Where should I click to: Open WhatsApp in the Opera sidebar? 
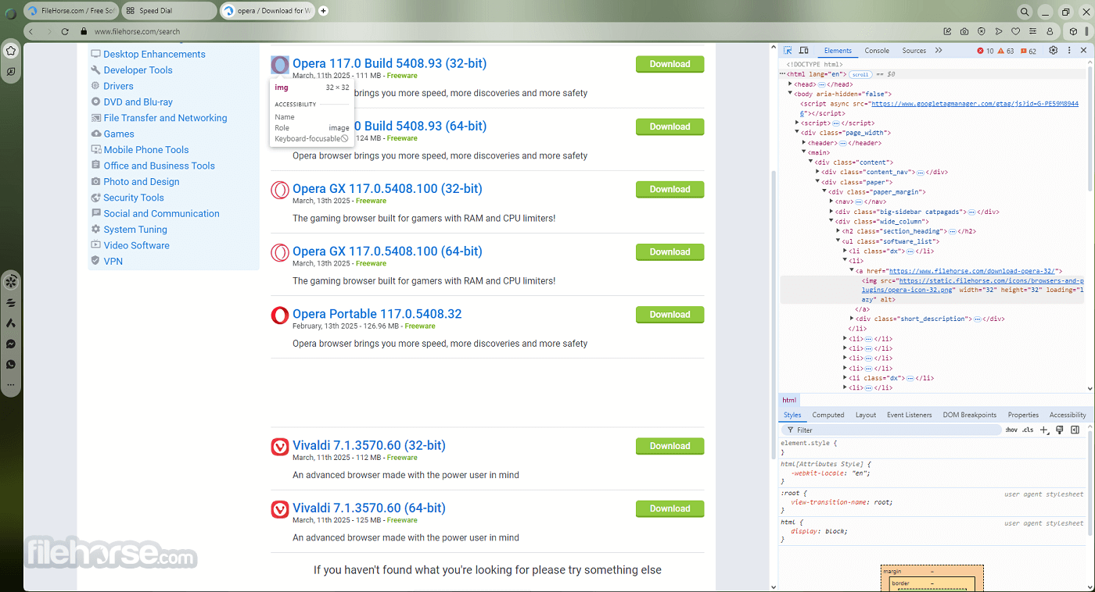11,364
